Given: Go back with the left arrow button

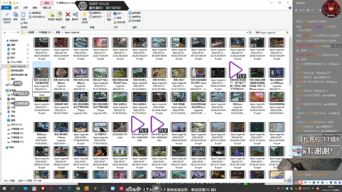Looking at the screenshot, I should pos(5,32).
